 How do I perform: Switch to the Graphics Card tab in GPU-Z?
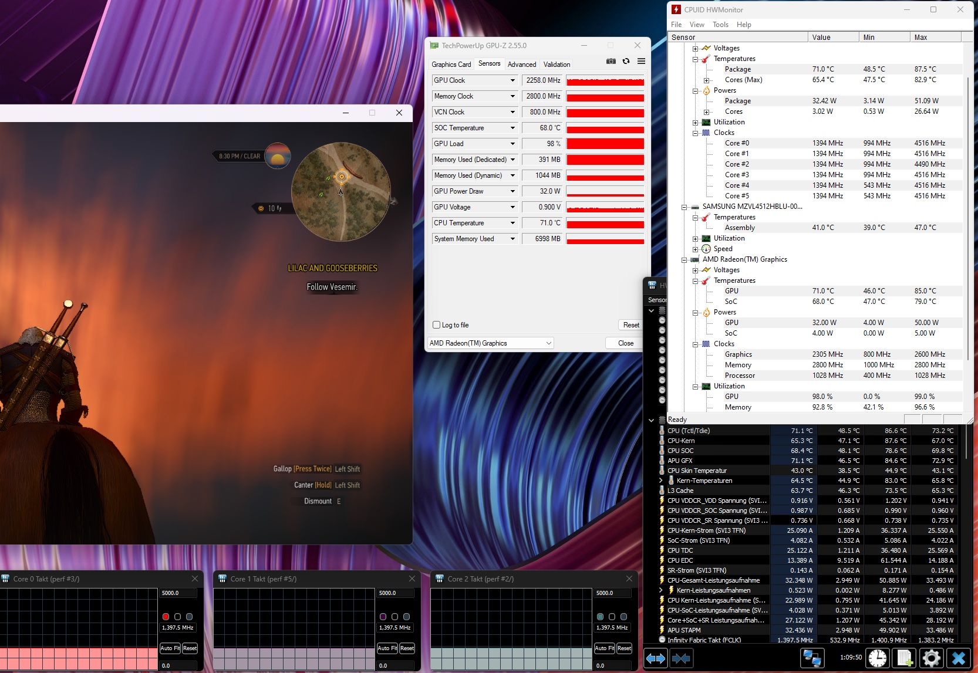coord(451,65)
